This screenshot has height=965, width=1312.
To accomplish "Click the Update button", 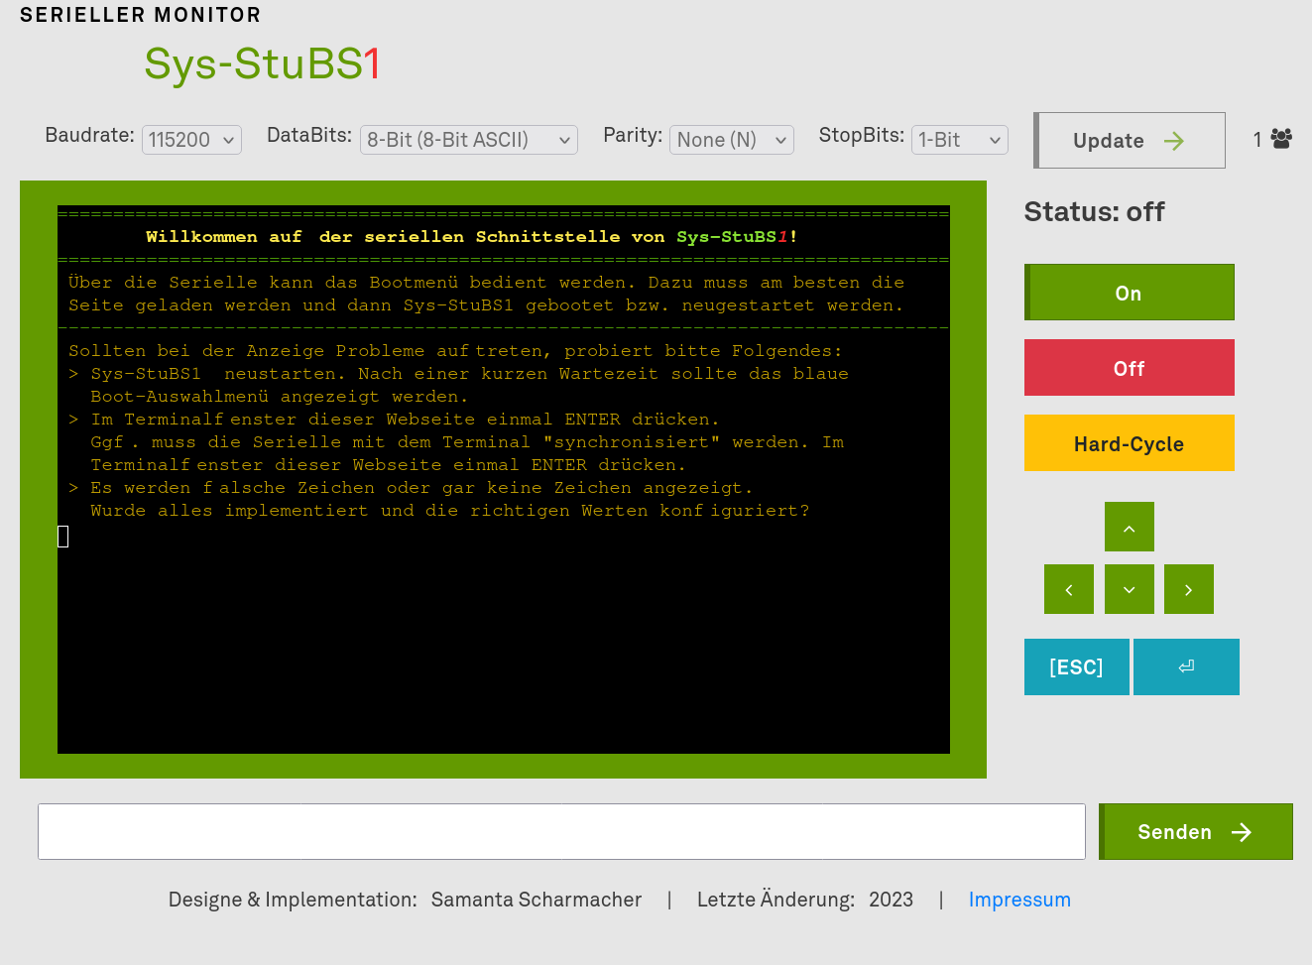I will 1130,141.
